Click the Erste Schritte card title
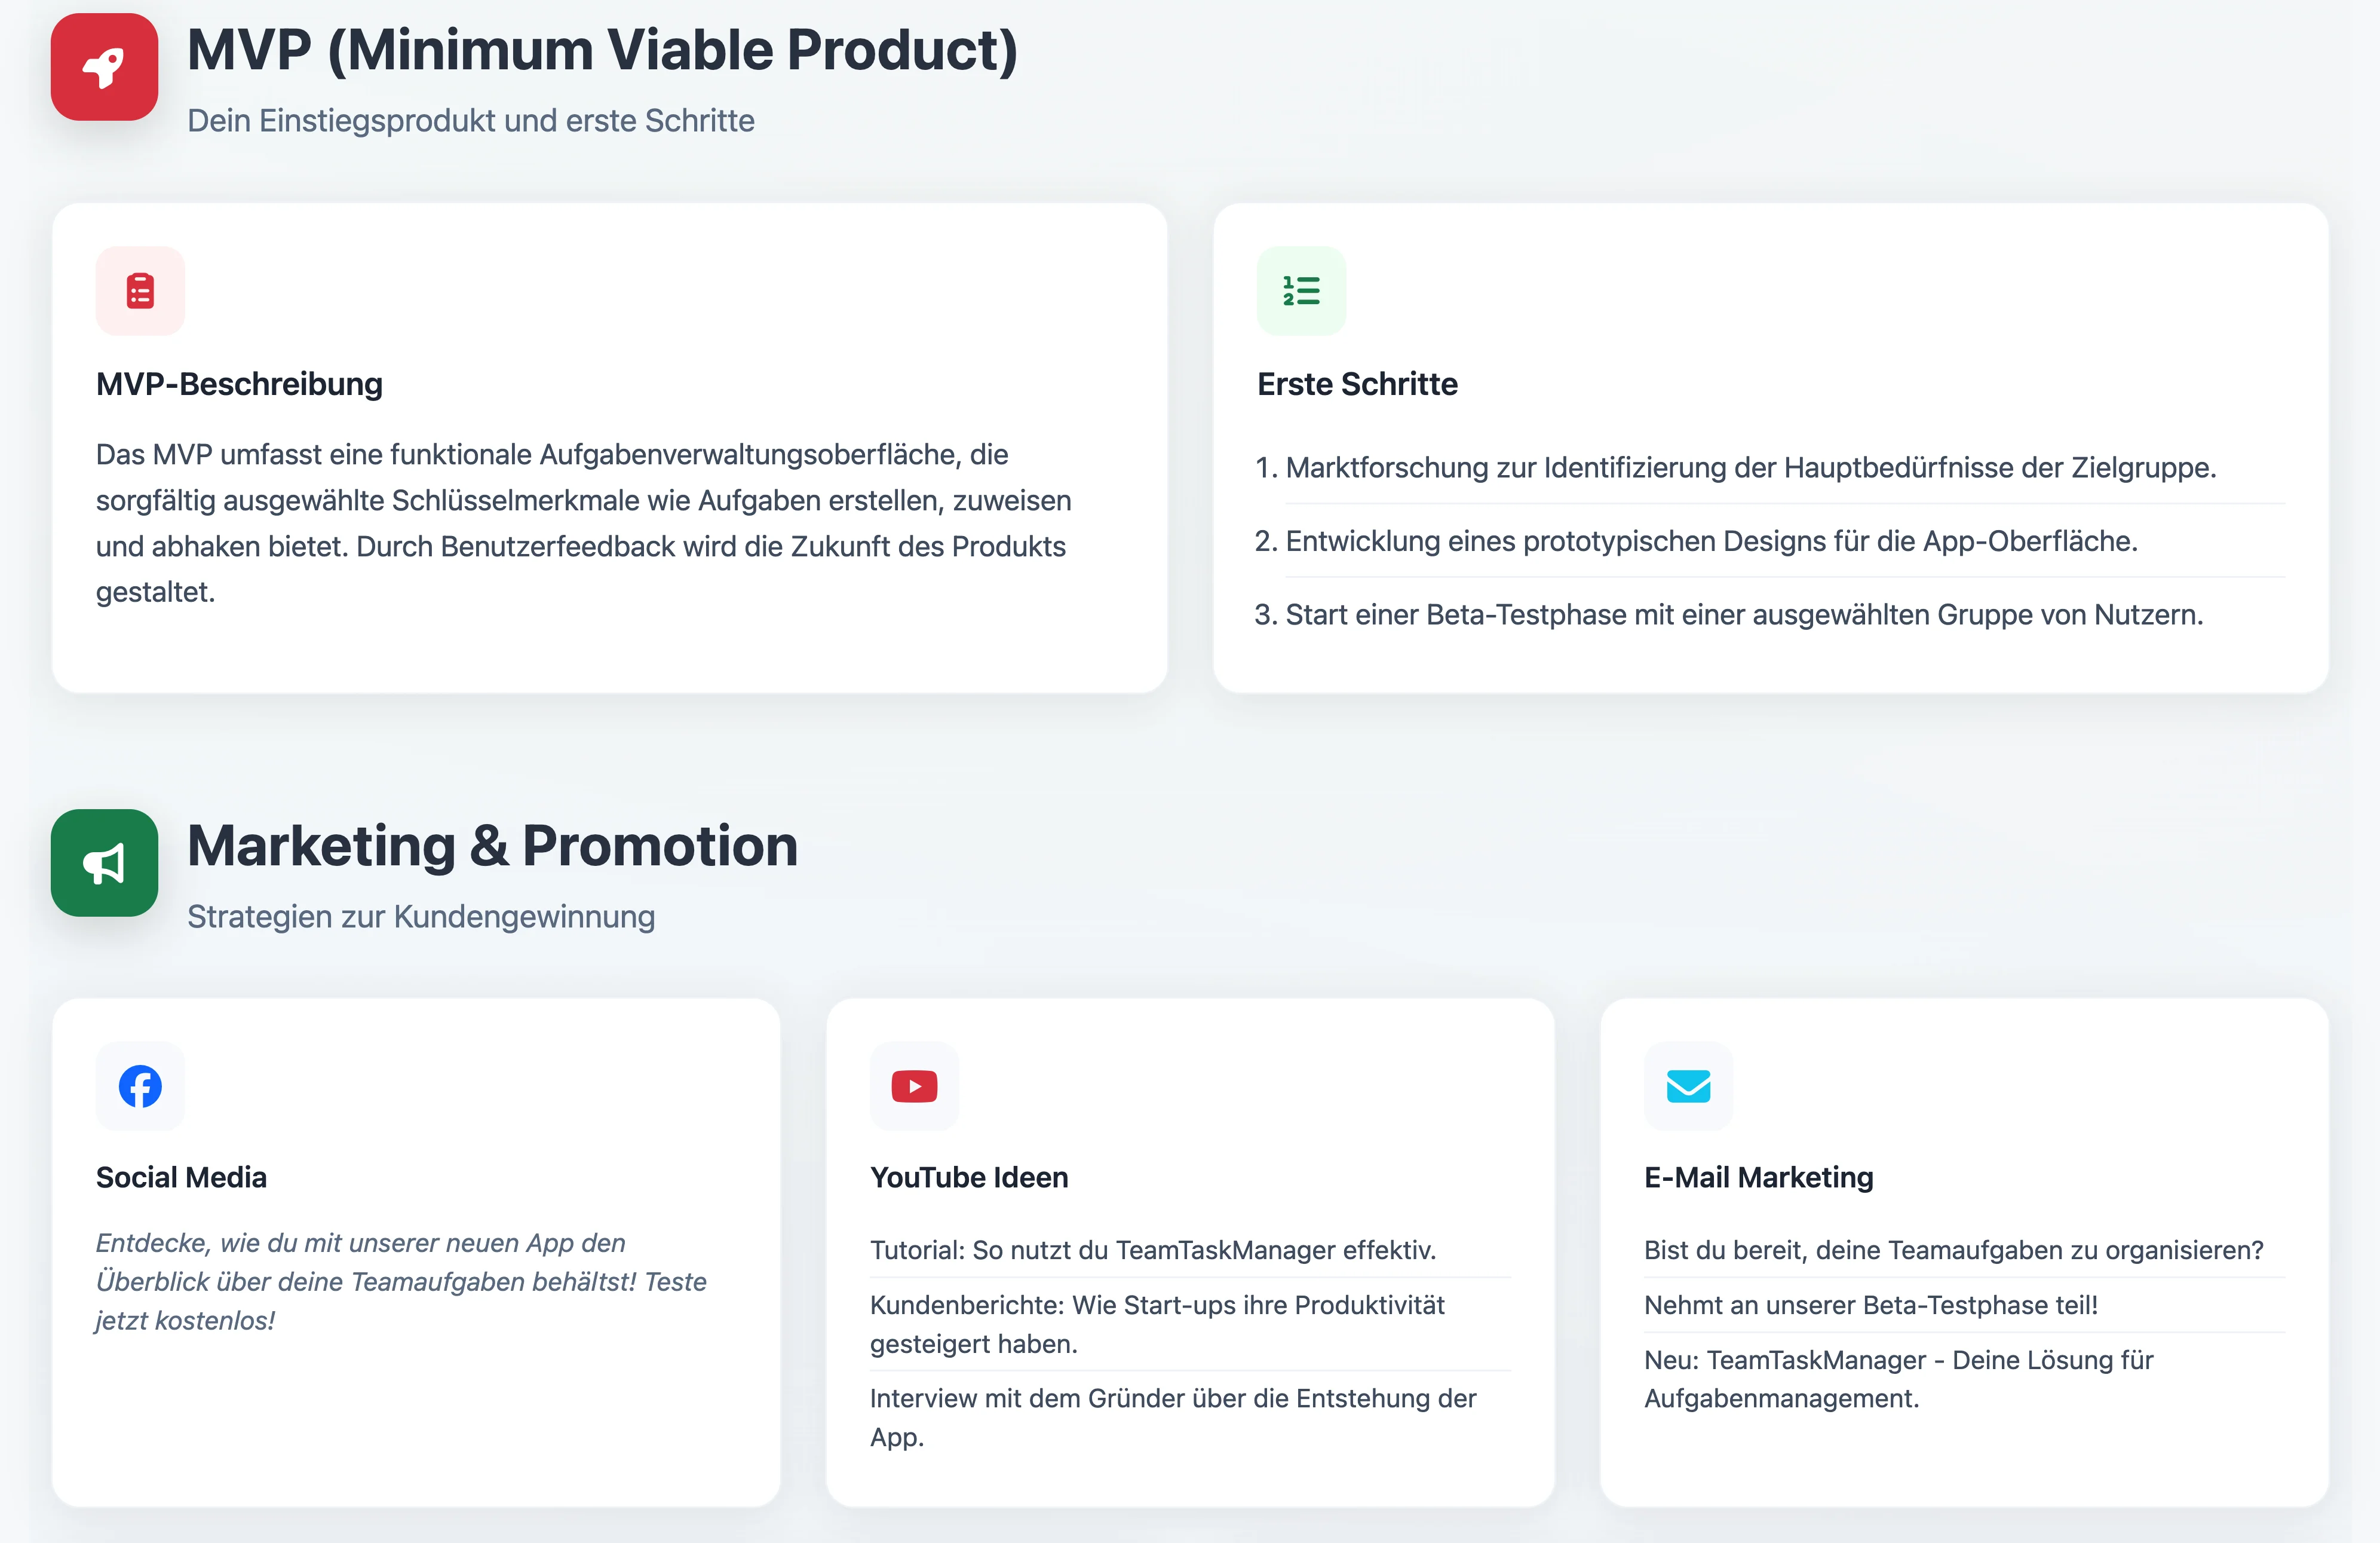2380x1543 pixels. tap(1358, 383)
